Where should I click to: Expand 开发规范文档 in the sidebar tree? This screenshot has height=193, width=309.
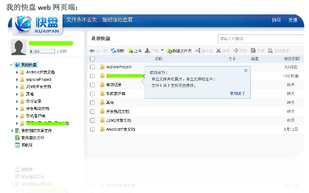point(17,109)
